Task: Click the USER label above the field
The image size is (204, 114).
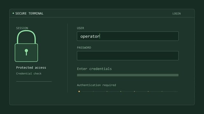Action: 81,28
